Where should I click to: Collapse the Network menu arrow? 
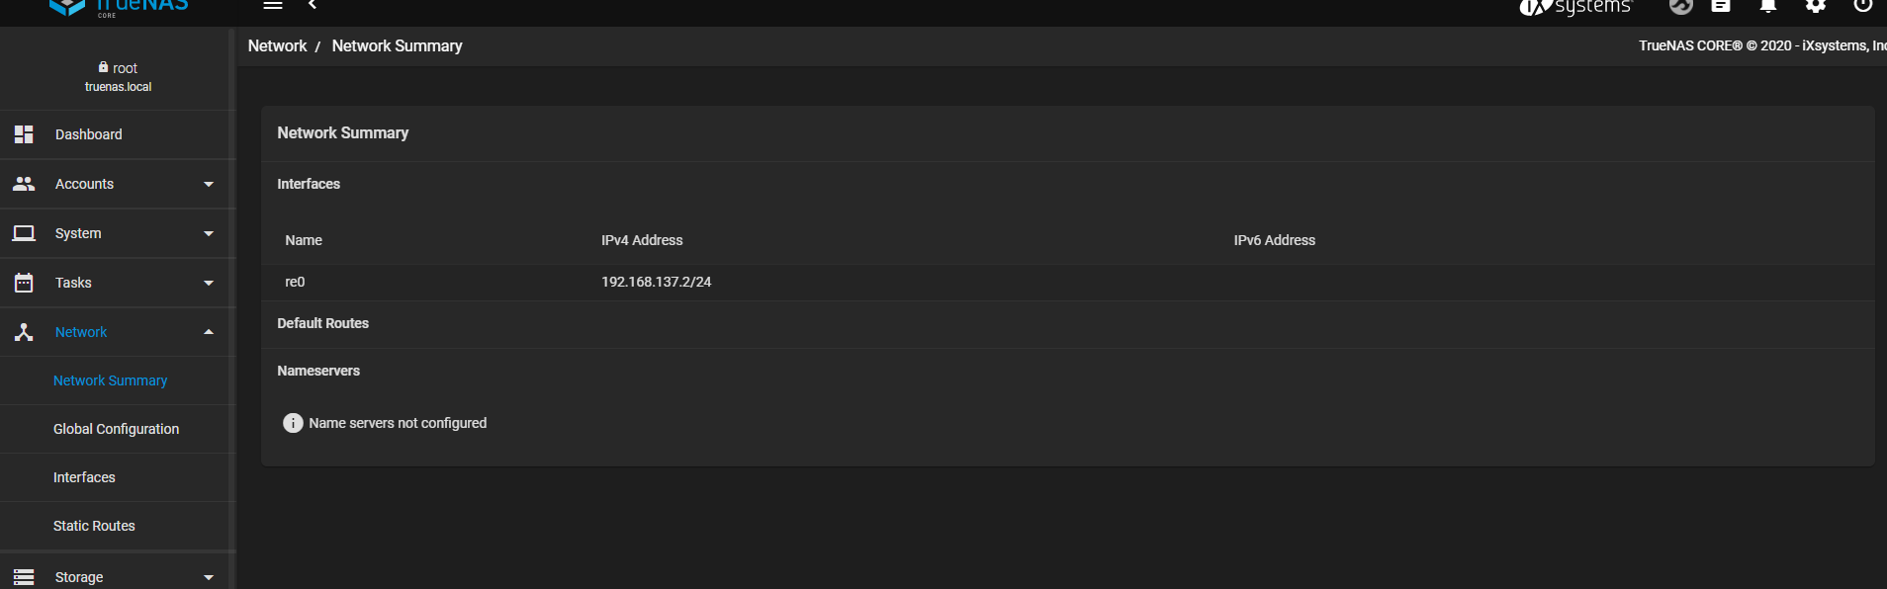click(209, 332)
